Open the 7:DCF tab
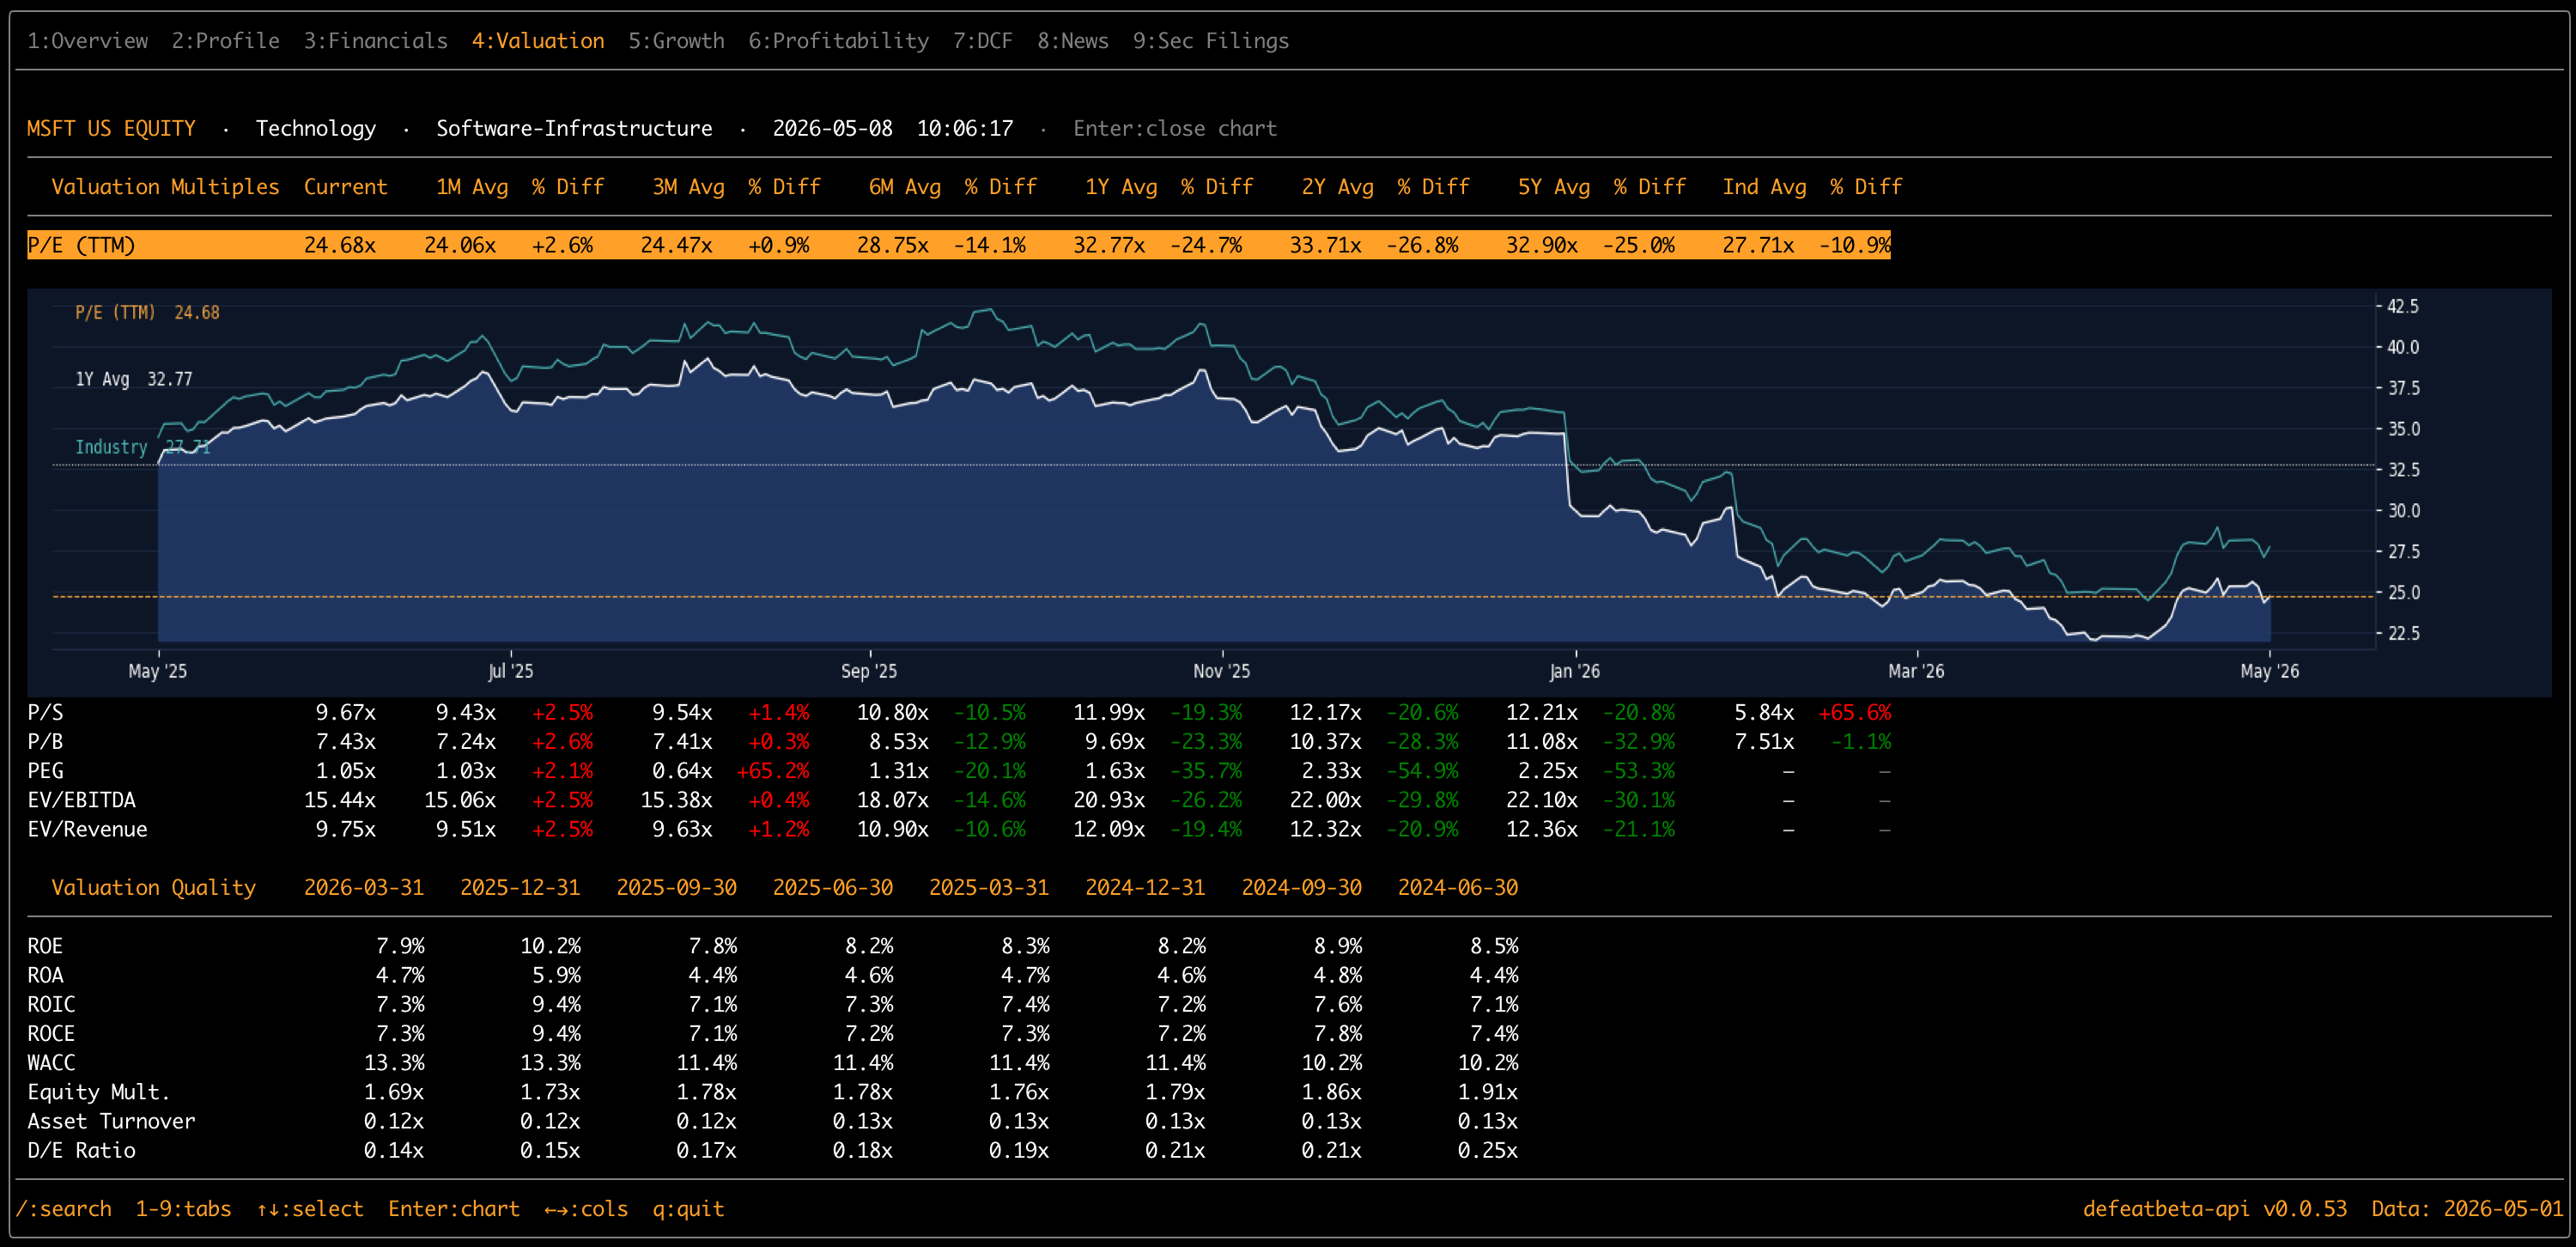 click(982, 41)
